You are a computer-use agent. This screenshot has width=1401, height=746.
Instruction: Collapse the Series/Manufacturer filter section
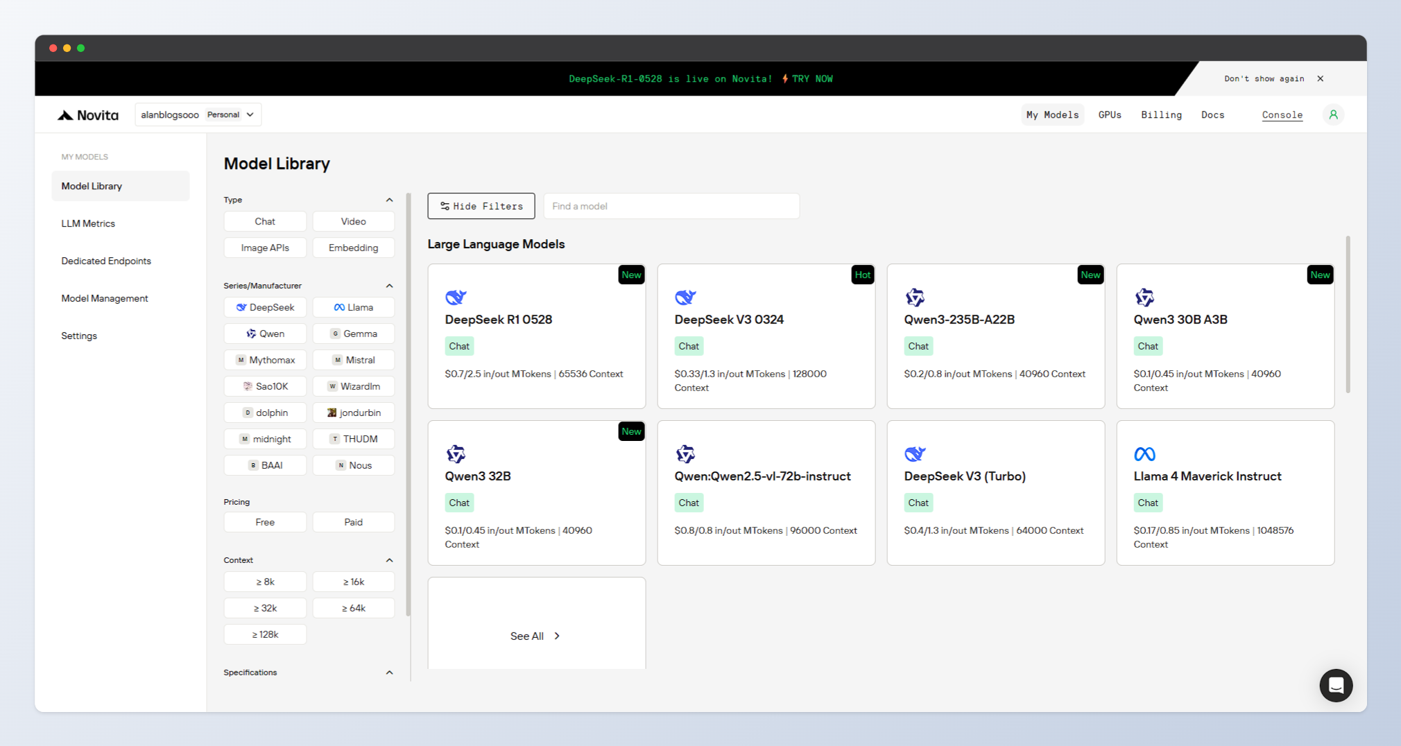pyautogui.click(x=389, y=286)
